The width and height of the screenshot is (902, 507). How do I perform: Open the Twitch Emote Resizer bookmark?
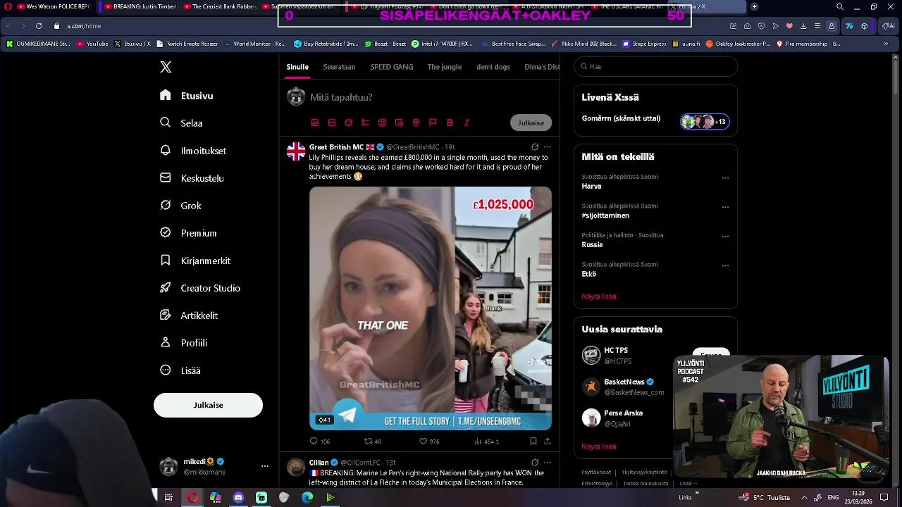tap(187, 44)
